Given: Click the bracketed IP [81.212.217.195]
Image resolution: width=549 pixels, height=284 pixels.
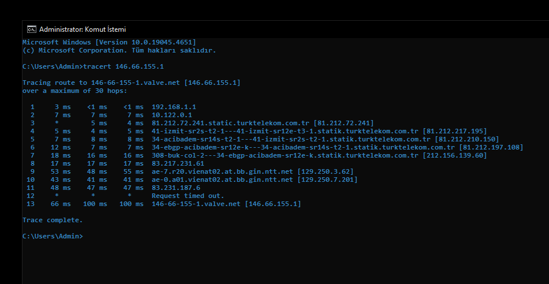Looking at the screenshot, I should [x=455, y=131].
